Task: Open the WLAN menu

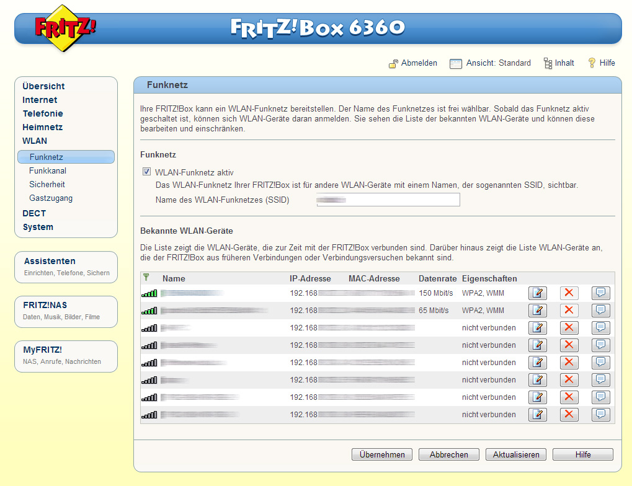Action: [x=35, y=141]
